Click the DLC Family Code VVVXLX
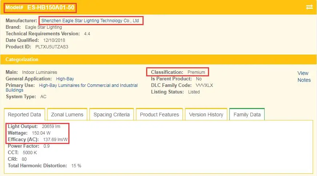317x176 pixels. coord(204,85)
